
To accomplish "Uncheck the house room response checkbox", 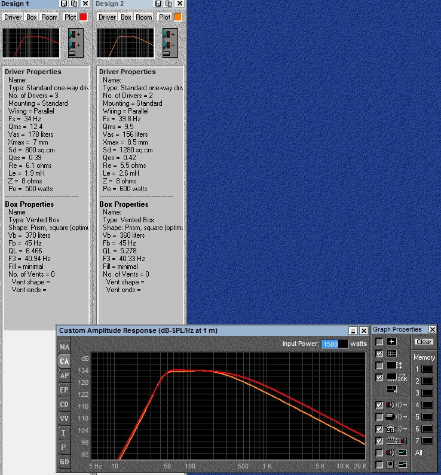I will (x=379, y=428).
